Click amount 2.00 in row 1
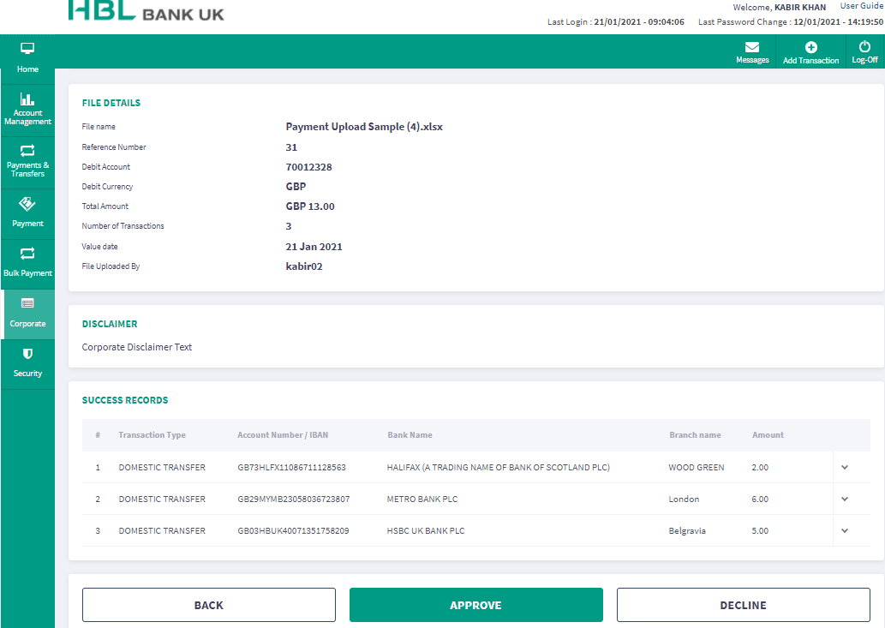 pyautogui.click(x=760, y=467)
